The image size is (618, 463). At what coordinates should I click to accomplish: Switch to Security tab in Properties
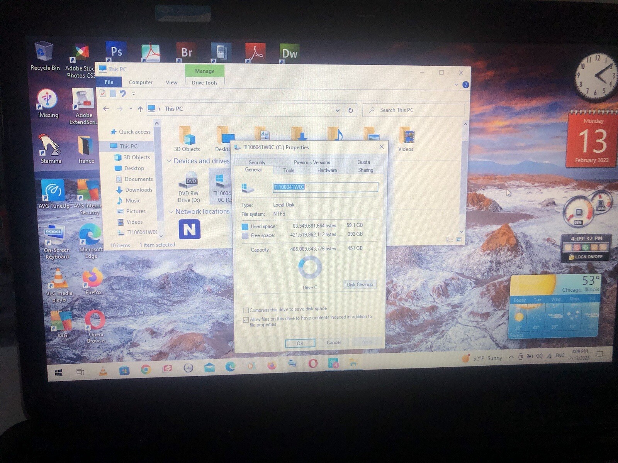pos(257,162)
